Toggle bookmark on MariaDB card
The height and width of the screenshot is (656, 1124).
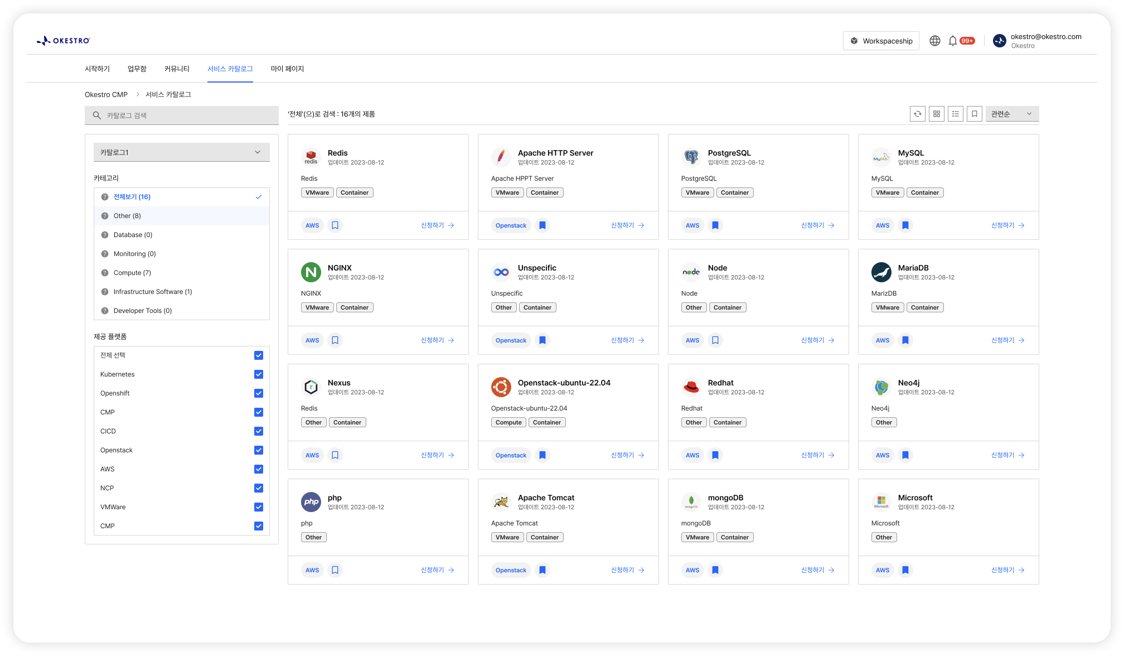tap(905, 340)
